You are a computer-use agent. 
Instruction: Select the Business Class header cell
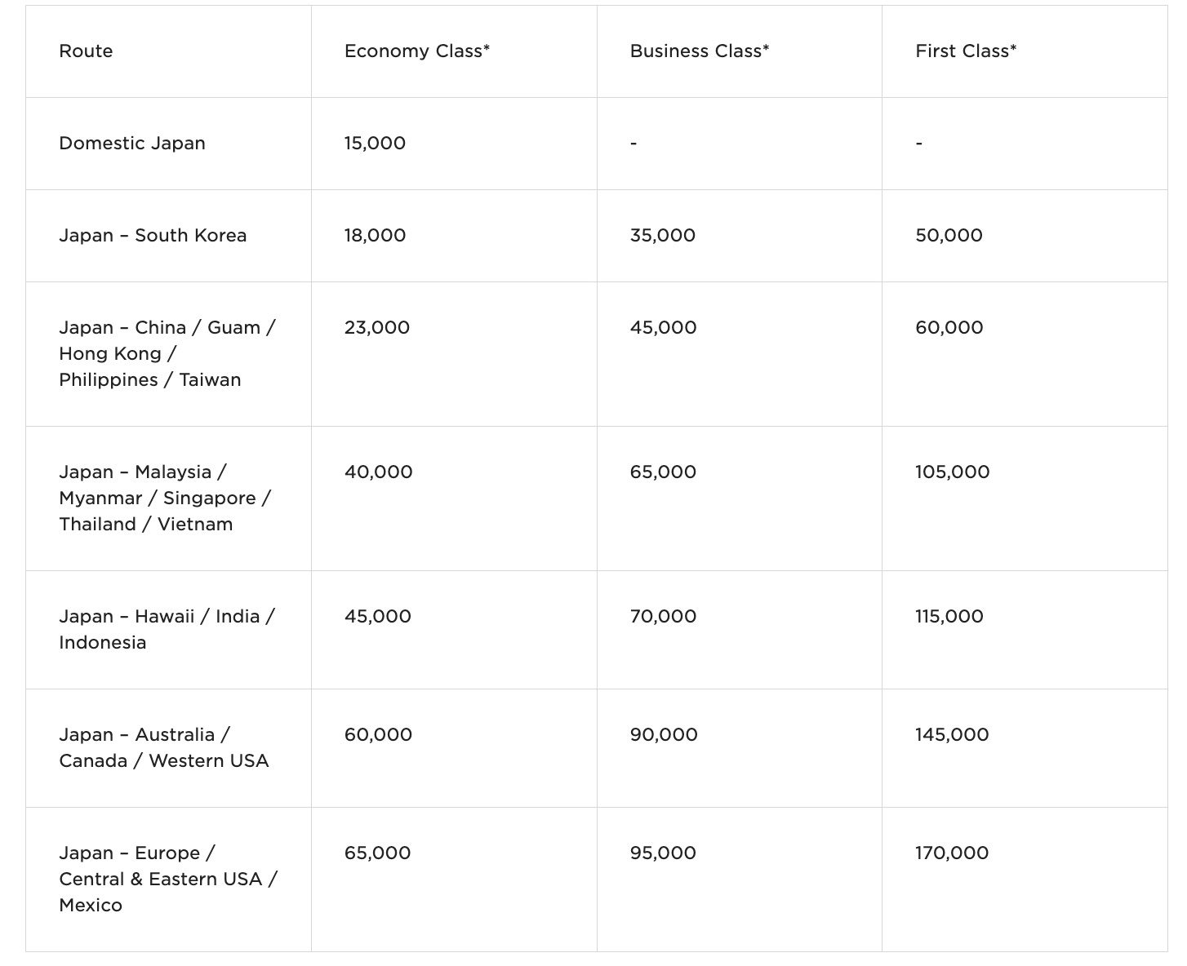pyautogui.click(x=699, y=51)
